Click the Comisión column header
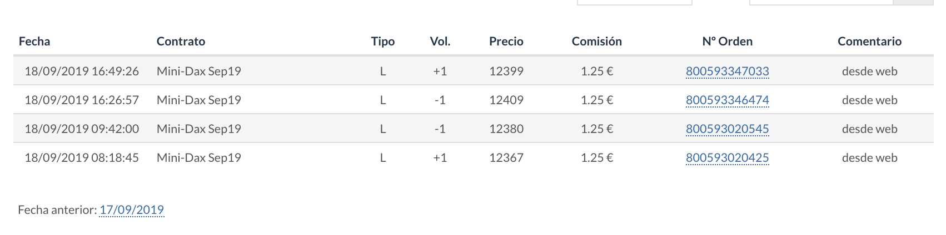This screenshot has width=946, height=235. pos(596,41)
